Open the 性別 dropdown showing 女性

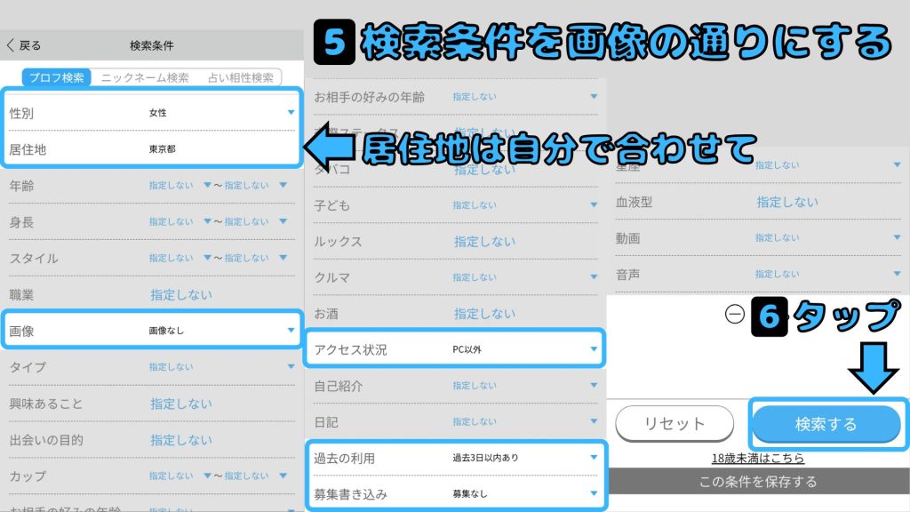tap(290, 113)
